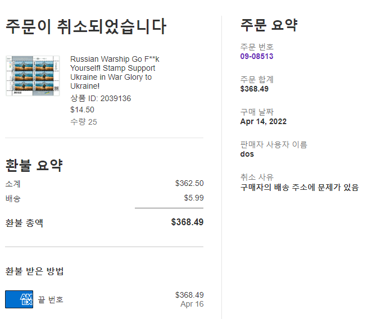Click the order summary heading
This screenshot has height=319, width=377.
[x=269, y=25]
